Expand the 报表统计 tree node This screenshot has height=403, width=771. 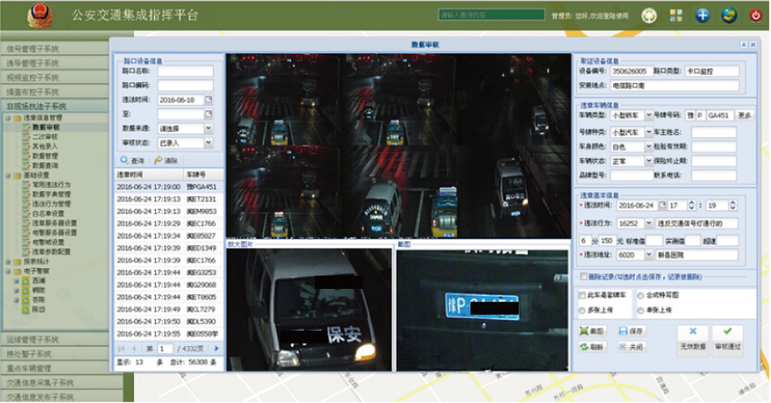(x=7, y=261)
